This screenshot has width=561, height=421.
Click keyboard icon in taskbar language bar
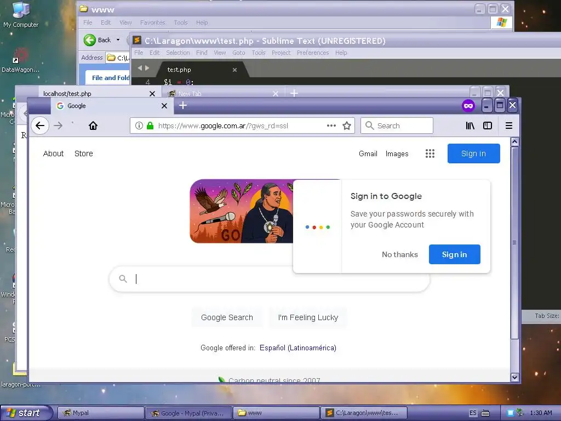coord(485,413)
